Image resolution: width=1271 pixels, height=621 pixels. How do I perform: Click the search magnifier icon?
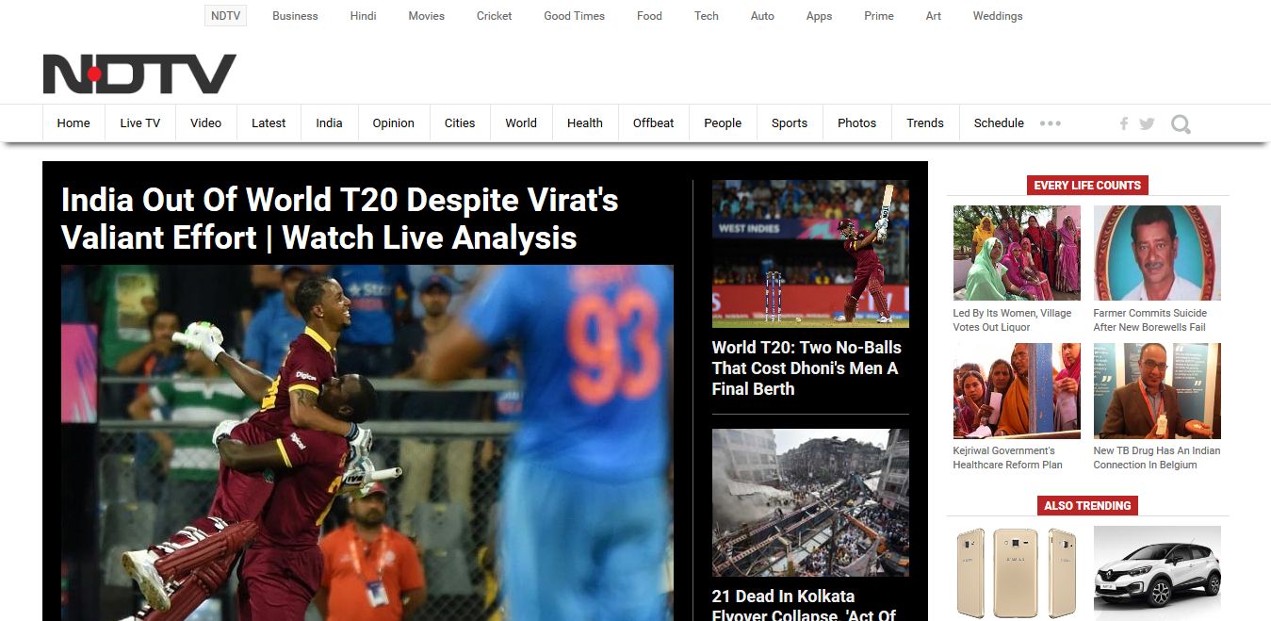coord(1181,123)
